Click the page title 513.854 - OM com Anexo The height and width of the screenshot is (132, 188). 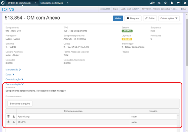click(x=32, y=18)
